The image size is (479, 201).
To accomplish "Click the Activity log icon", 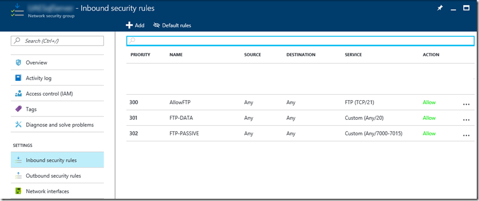I will pos(18,78).
